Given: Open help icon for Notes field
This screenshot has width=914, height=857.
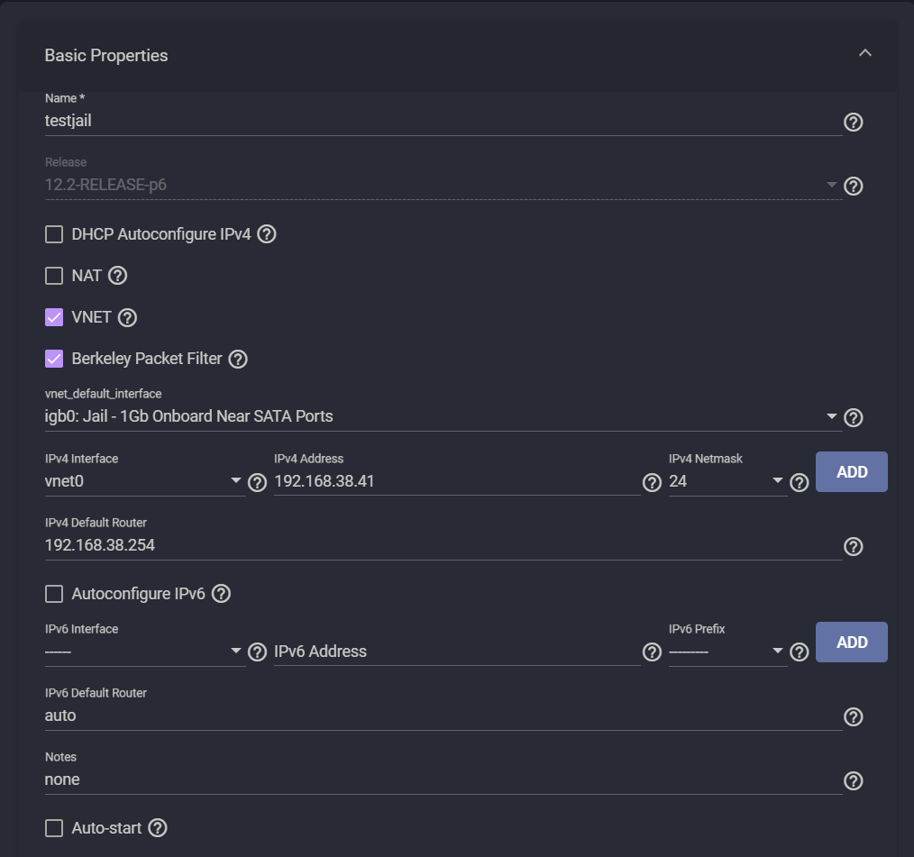Looking at the screenshot, I should 853,780.
